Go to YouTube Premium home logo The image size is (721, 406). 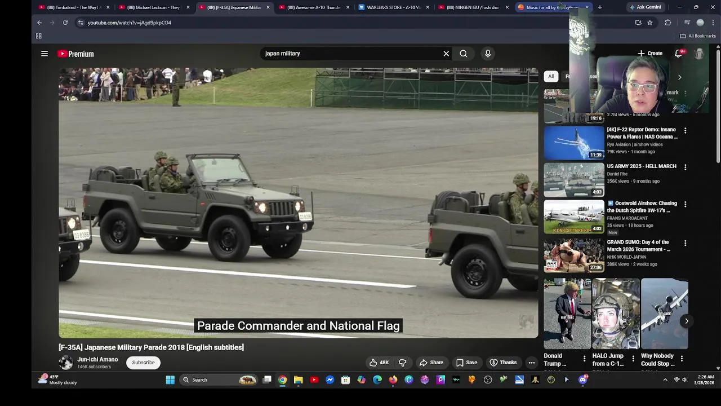click(75, 54)
